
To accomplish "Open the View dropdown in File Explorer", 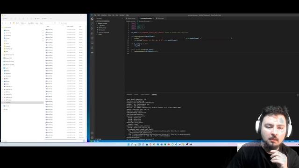I will [45, 19].
